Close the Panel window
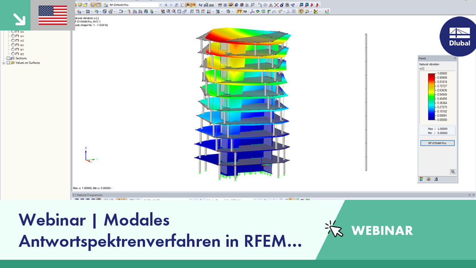 click(455, 58)
